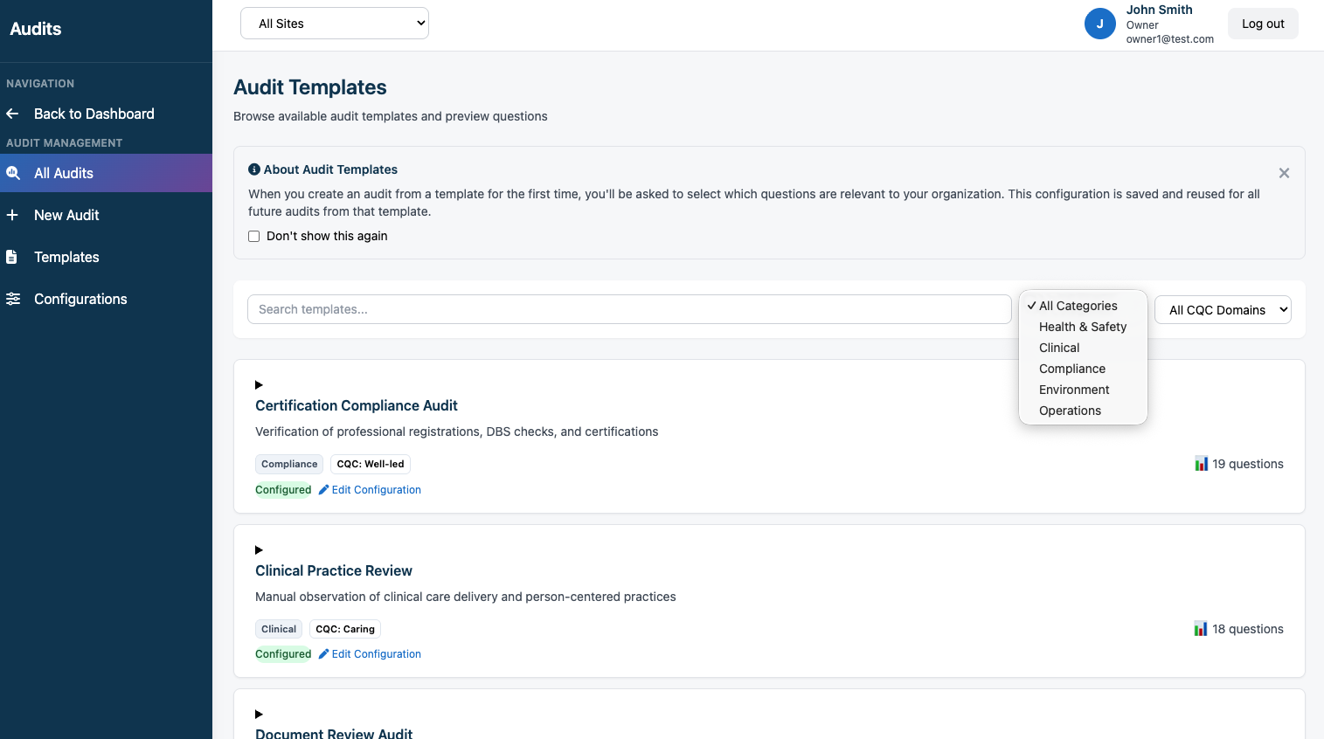The width and height of the screenshot is (1324, 739).
Task: Click the Back to Dashboard arrow icon
Action: [12, 114]
